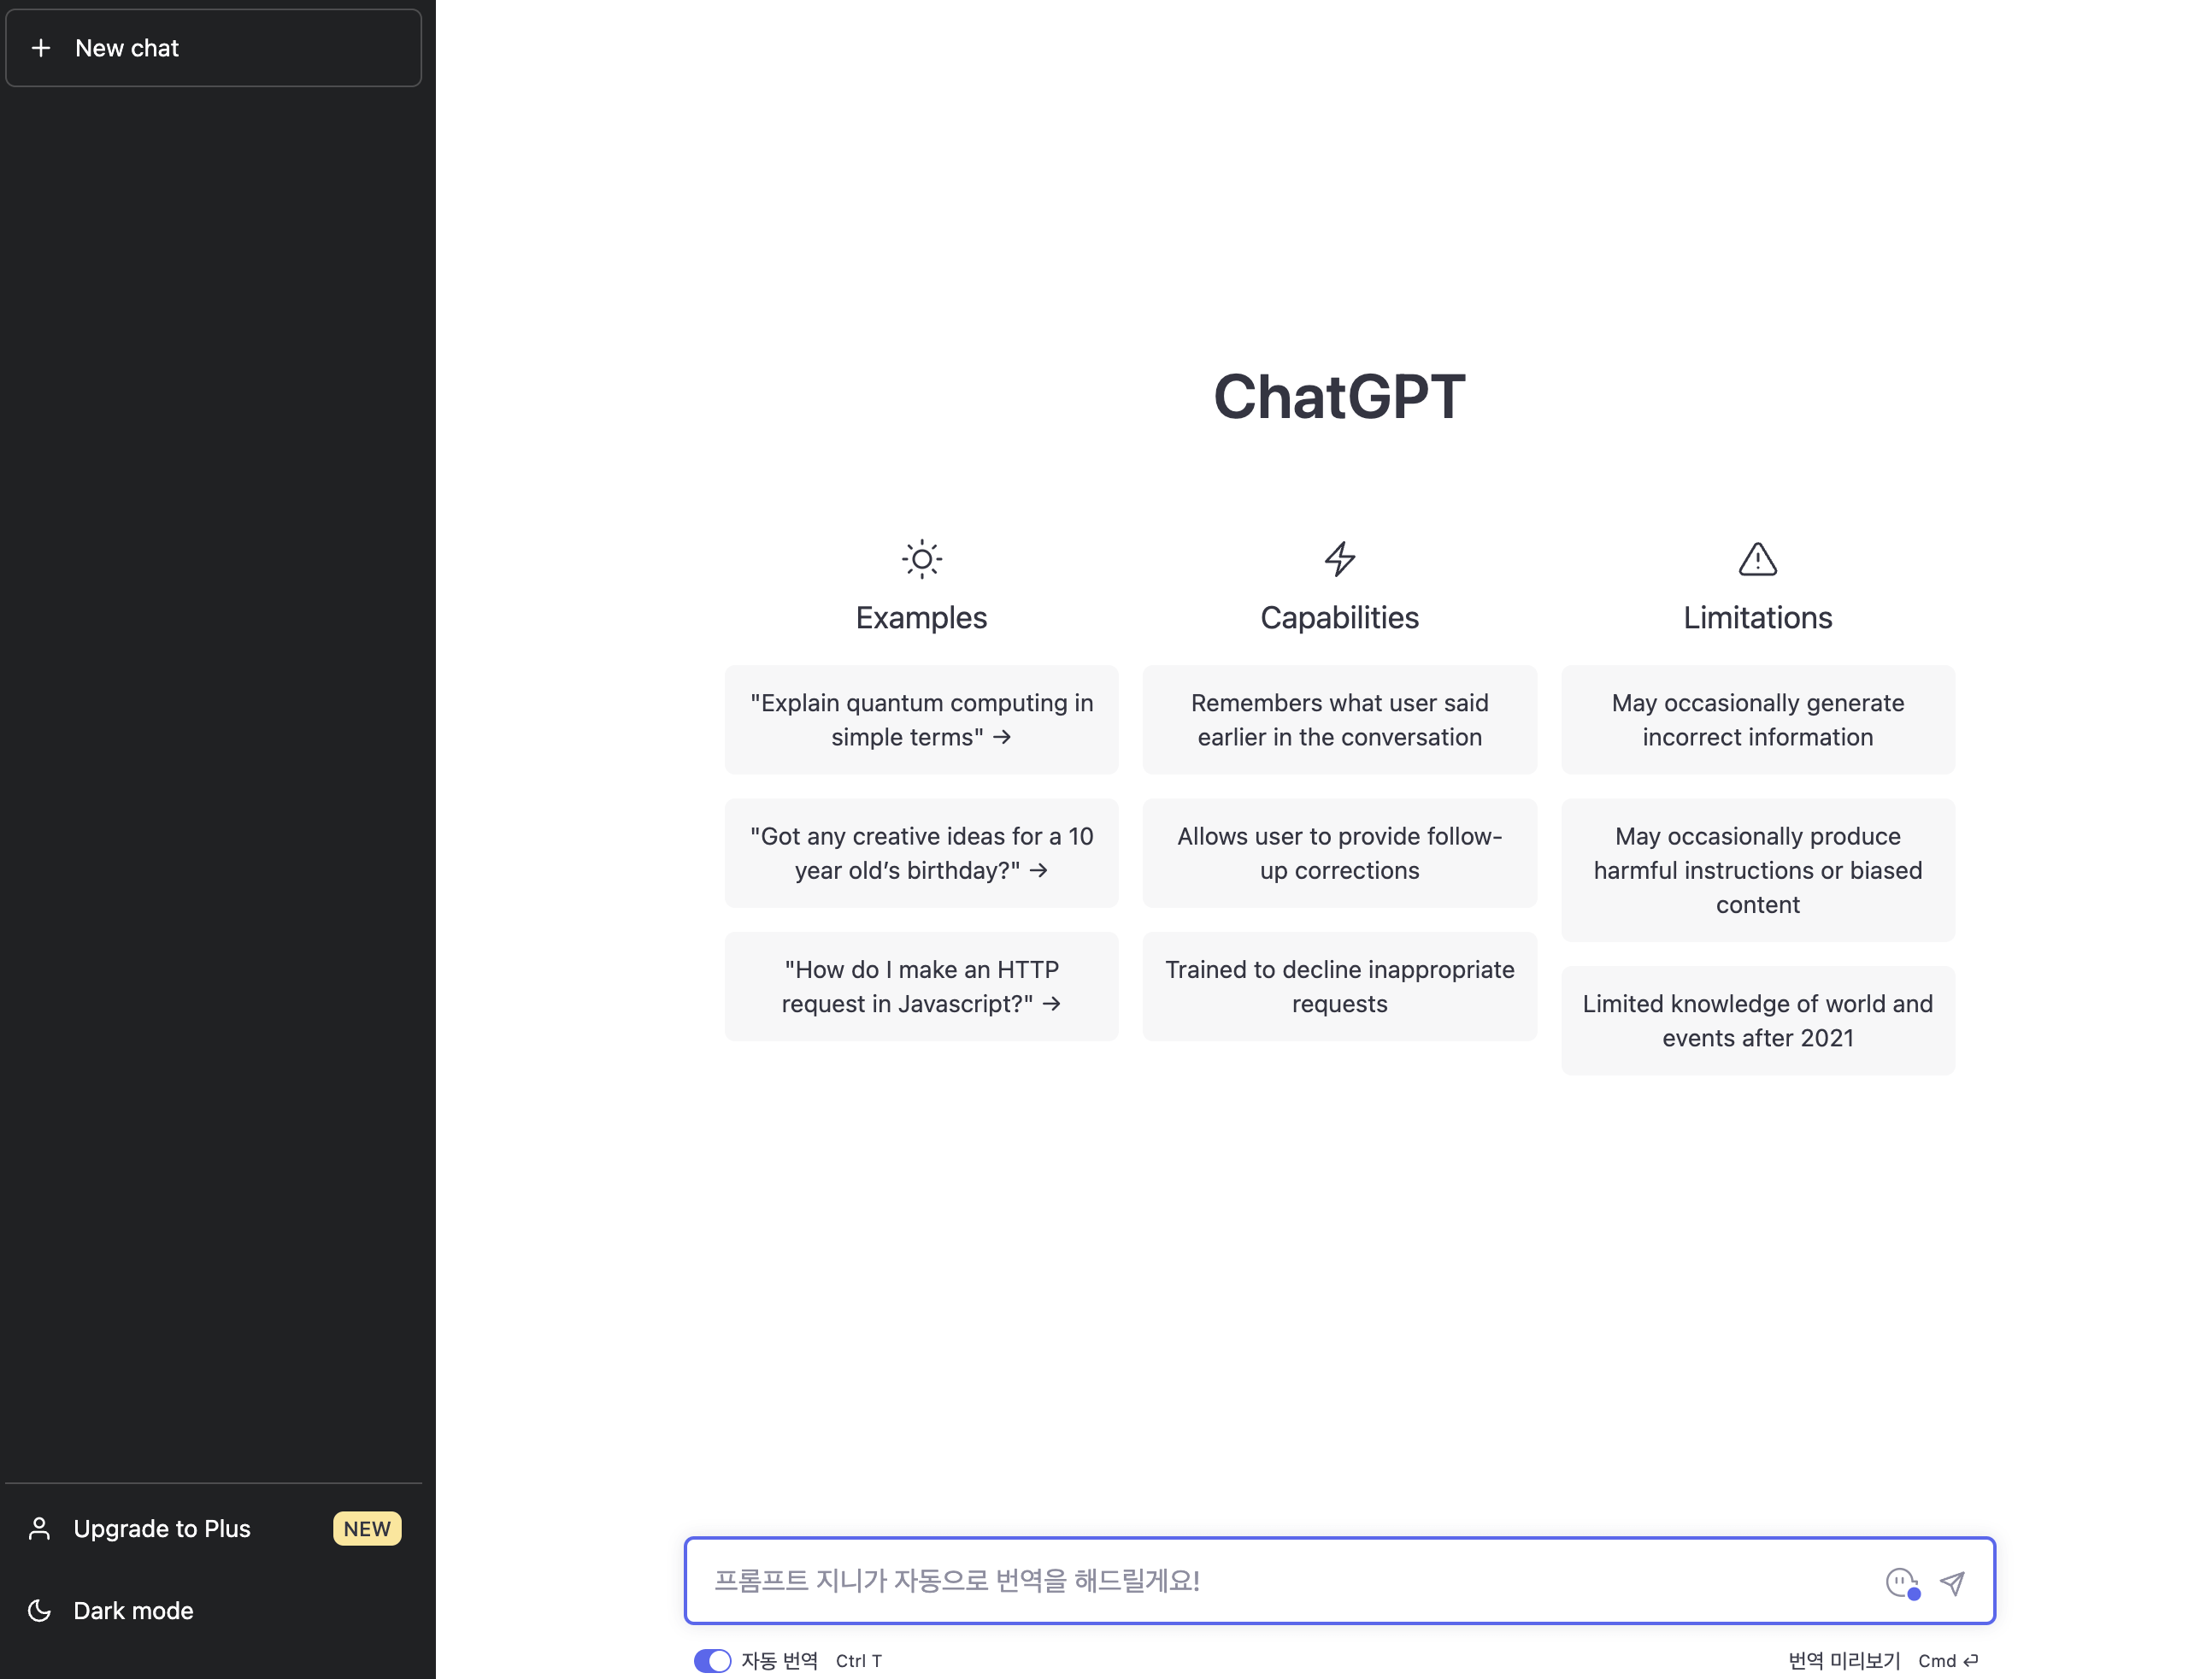Click the "Remembers what user said" card

pyautogui.click(x=1339, y=720)
